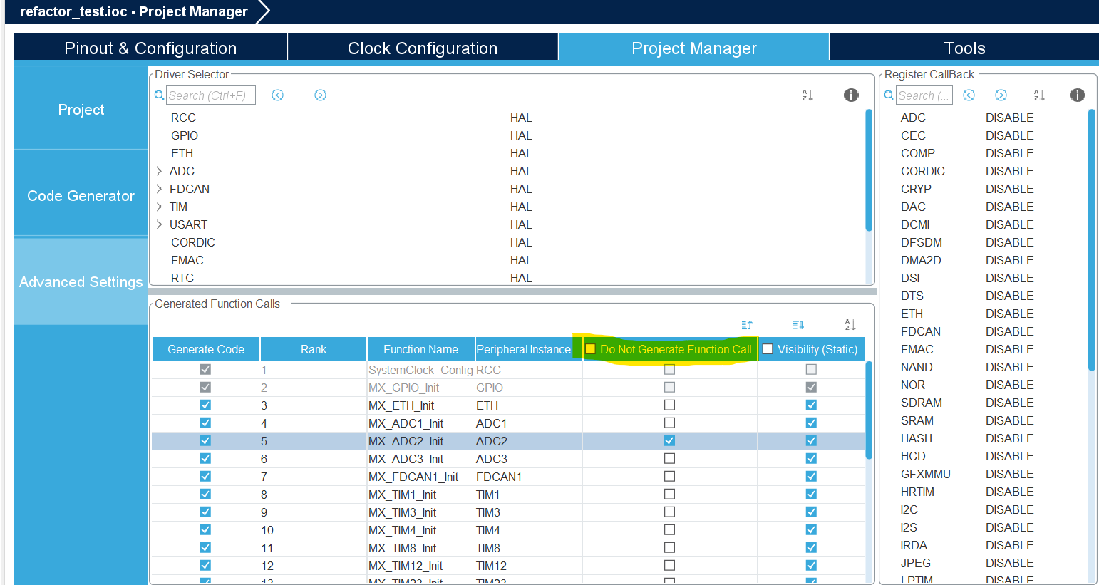Screen dimensions: 1099x585
Task: Check Do Not Generate Function Call for MX_TIM4_Init
Action: click(669, 529)
